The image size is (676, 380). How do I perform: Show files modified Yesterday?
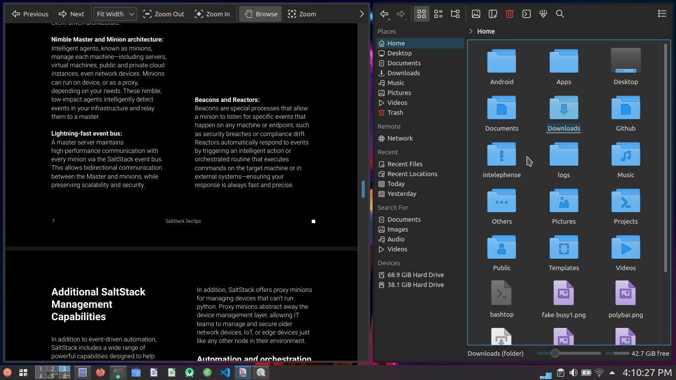coord(420,193)
